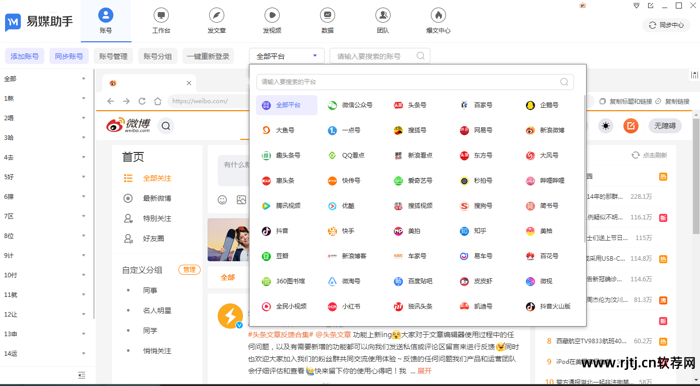700x386 pixels.
Task: Choose the 抖音 platform
Action: click(x=276, y=231)
